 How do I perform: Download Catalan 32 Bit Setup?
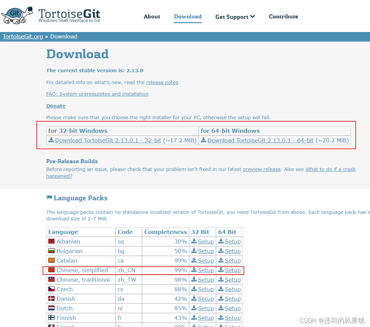click(x=206, y=261)
